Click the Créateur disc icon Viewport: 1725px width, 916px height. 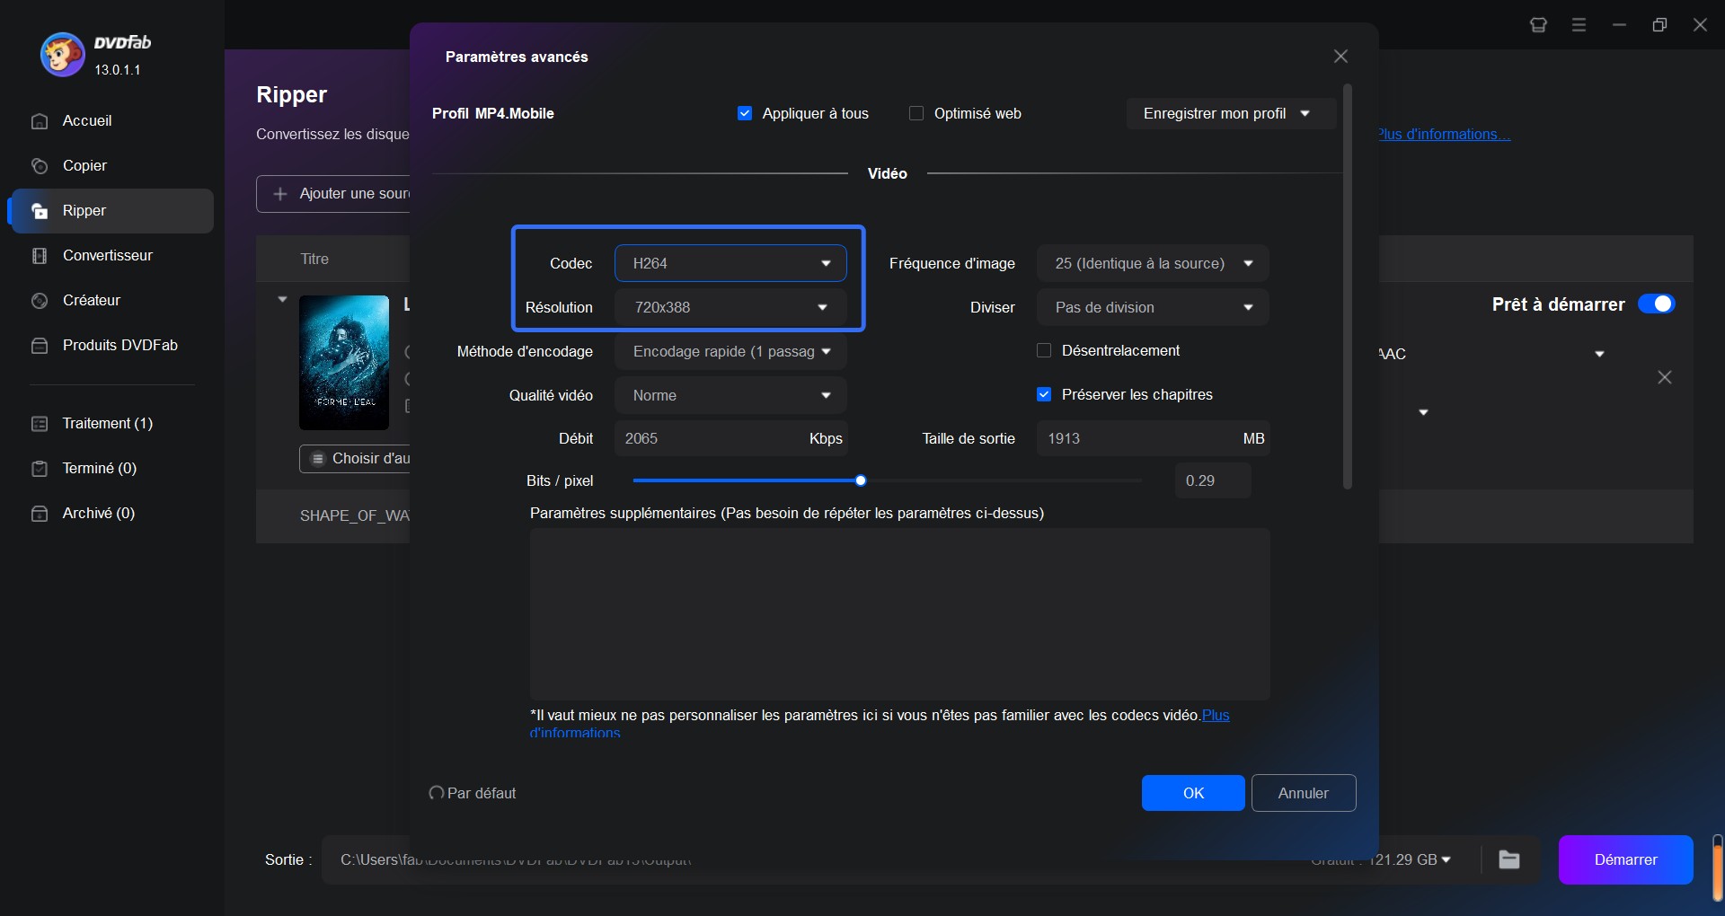(x=40, y=301)
